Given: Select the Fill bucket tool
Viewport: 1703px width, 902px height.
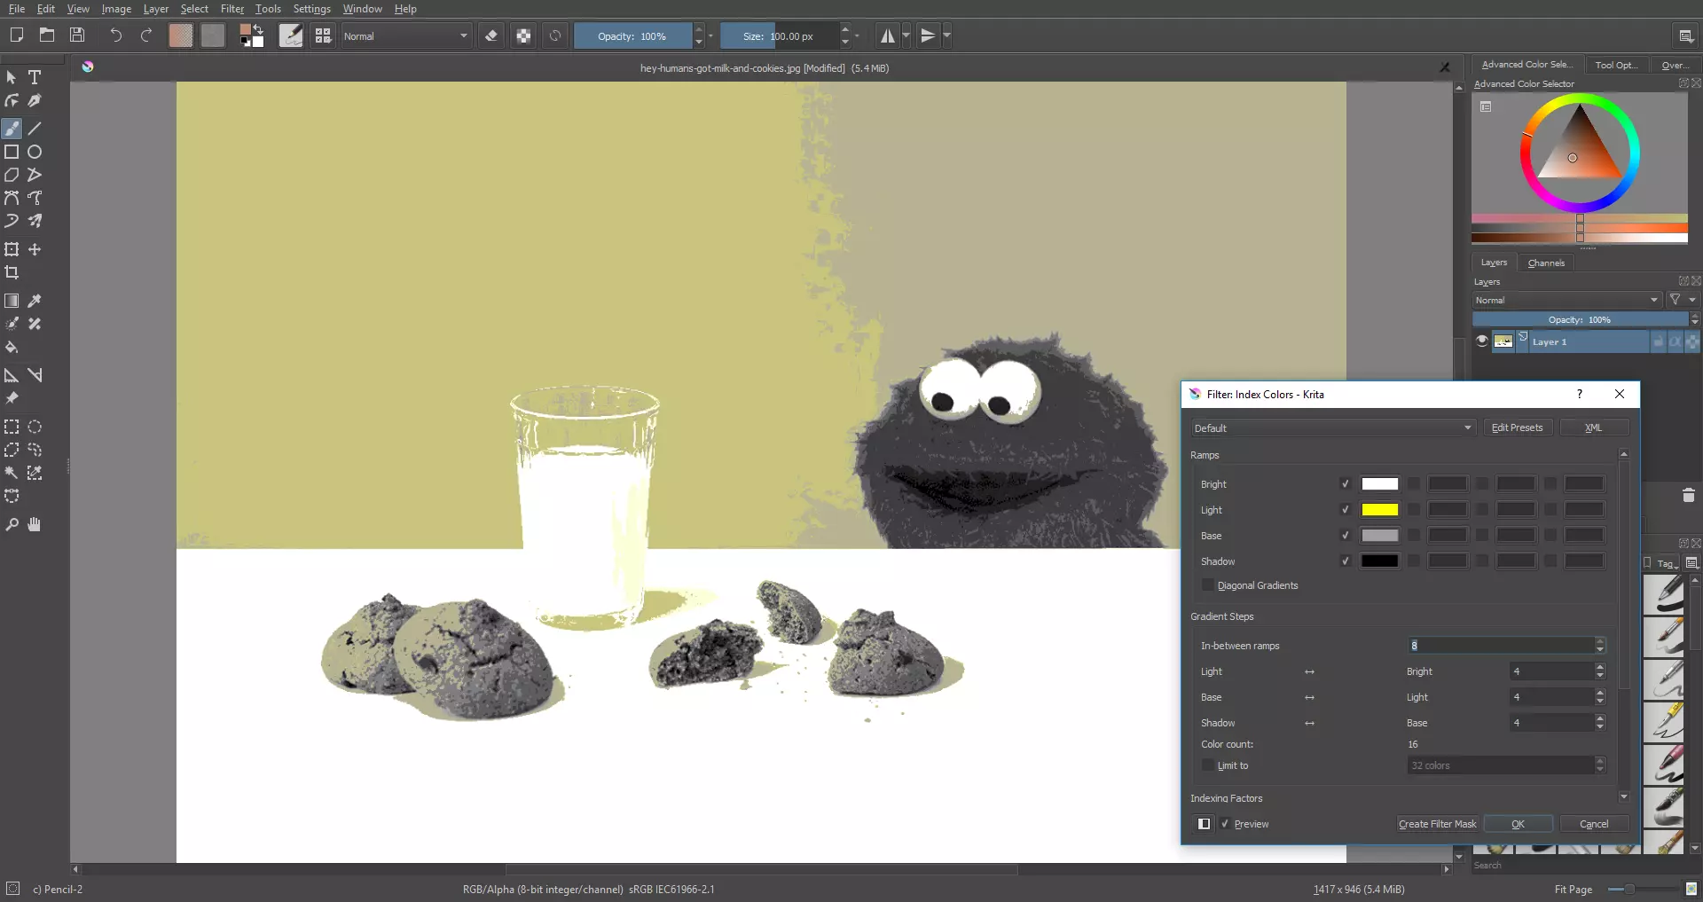Looking at the screenshot, I should tap(12, 347).
